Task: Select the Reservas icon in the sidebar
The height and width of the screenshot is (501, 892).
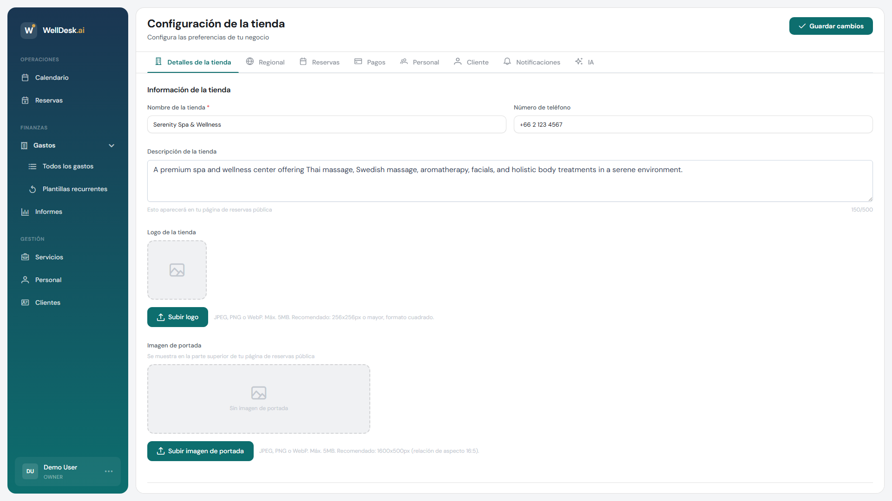Action: [26, 100]
